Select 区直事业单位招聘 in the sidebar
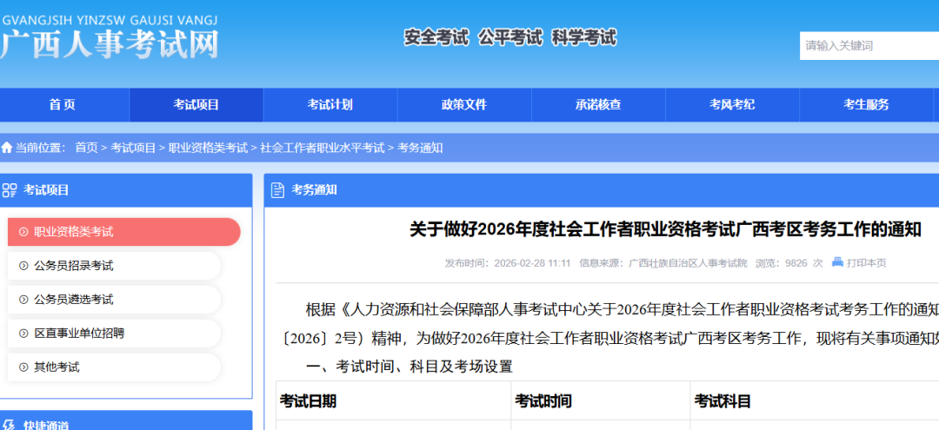This screenshot has width=939, height=430. coord(79,334)
